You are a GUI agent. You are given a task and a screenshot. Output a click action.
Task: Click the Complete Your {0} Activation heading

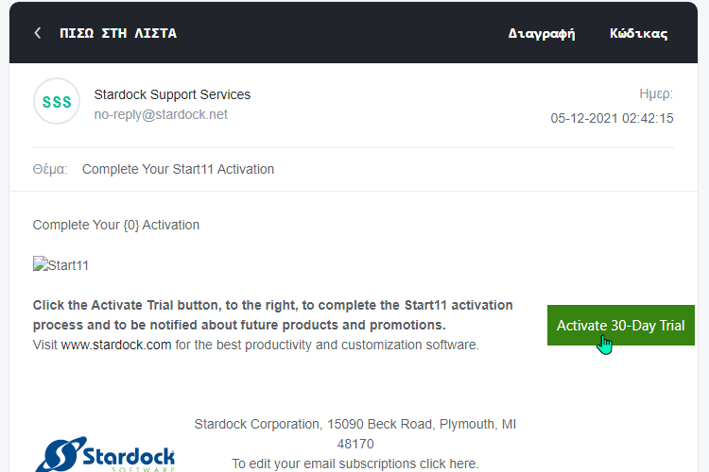116,225
